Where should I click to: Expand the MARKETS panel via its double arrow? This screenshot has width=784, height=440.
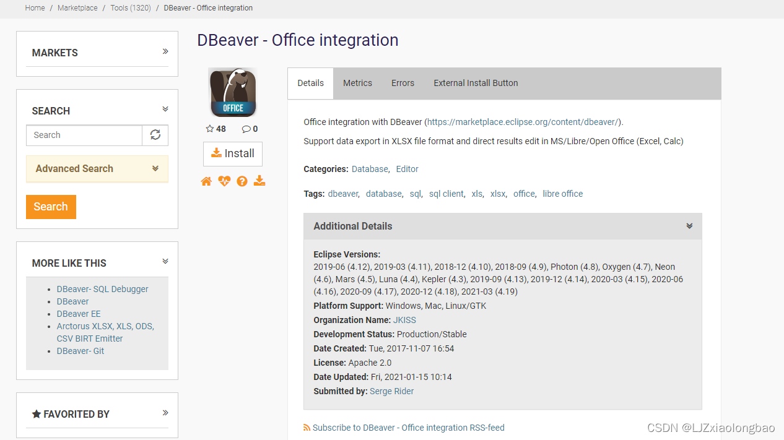pos(165,52)
